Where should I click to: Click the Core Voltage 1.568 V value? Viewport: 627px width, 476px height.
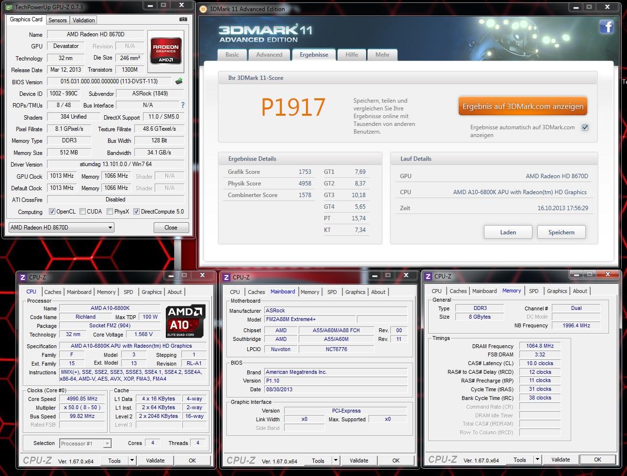(x=144, y=334)
